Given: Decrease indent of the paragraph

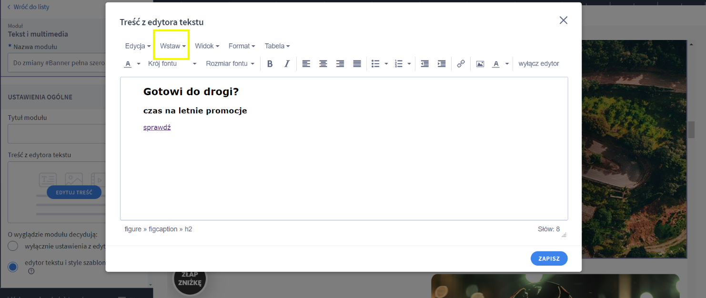Looking at the screenshot, I should click(x=425, y=64).
